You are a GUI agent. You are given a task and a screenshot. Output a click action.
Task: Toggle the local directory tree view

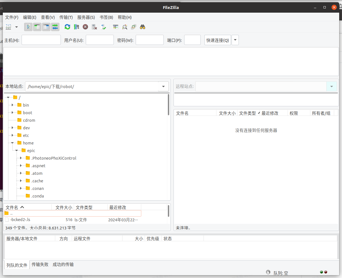[37, 27]
